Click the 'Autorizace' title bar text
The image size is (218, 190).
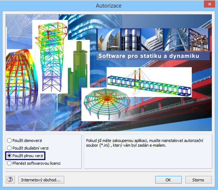[x=109, y=6]
